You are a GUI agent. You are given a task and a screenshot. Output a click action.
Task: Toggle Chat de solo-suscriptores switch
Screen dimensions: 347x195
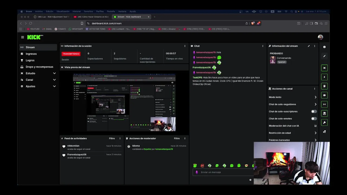coord(314,111)
